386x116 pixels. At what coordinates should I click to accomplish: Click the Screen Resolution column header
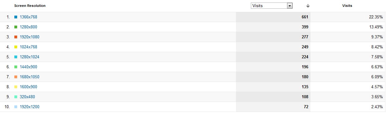click(30, 6)
